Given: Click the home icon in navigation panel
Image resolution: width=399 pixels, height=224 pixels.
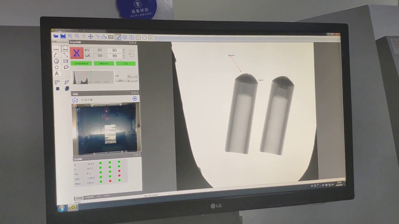Looking at the screenshot, I should (x=75, y=100).
